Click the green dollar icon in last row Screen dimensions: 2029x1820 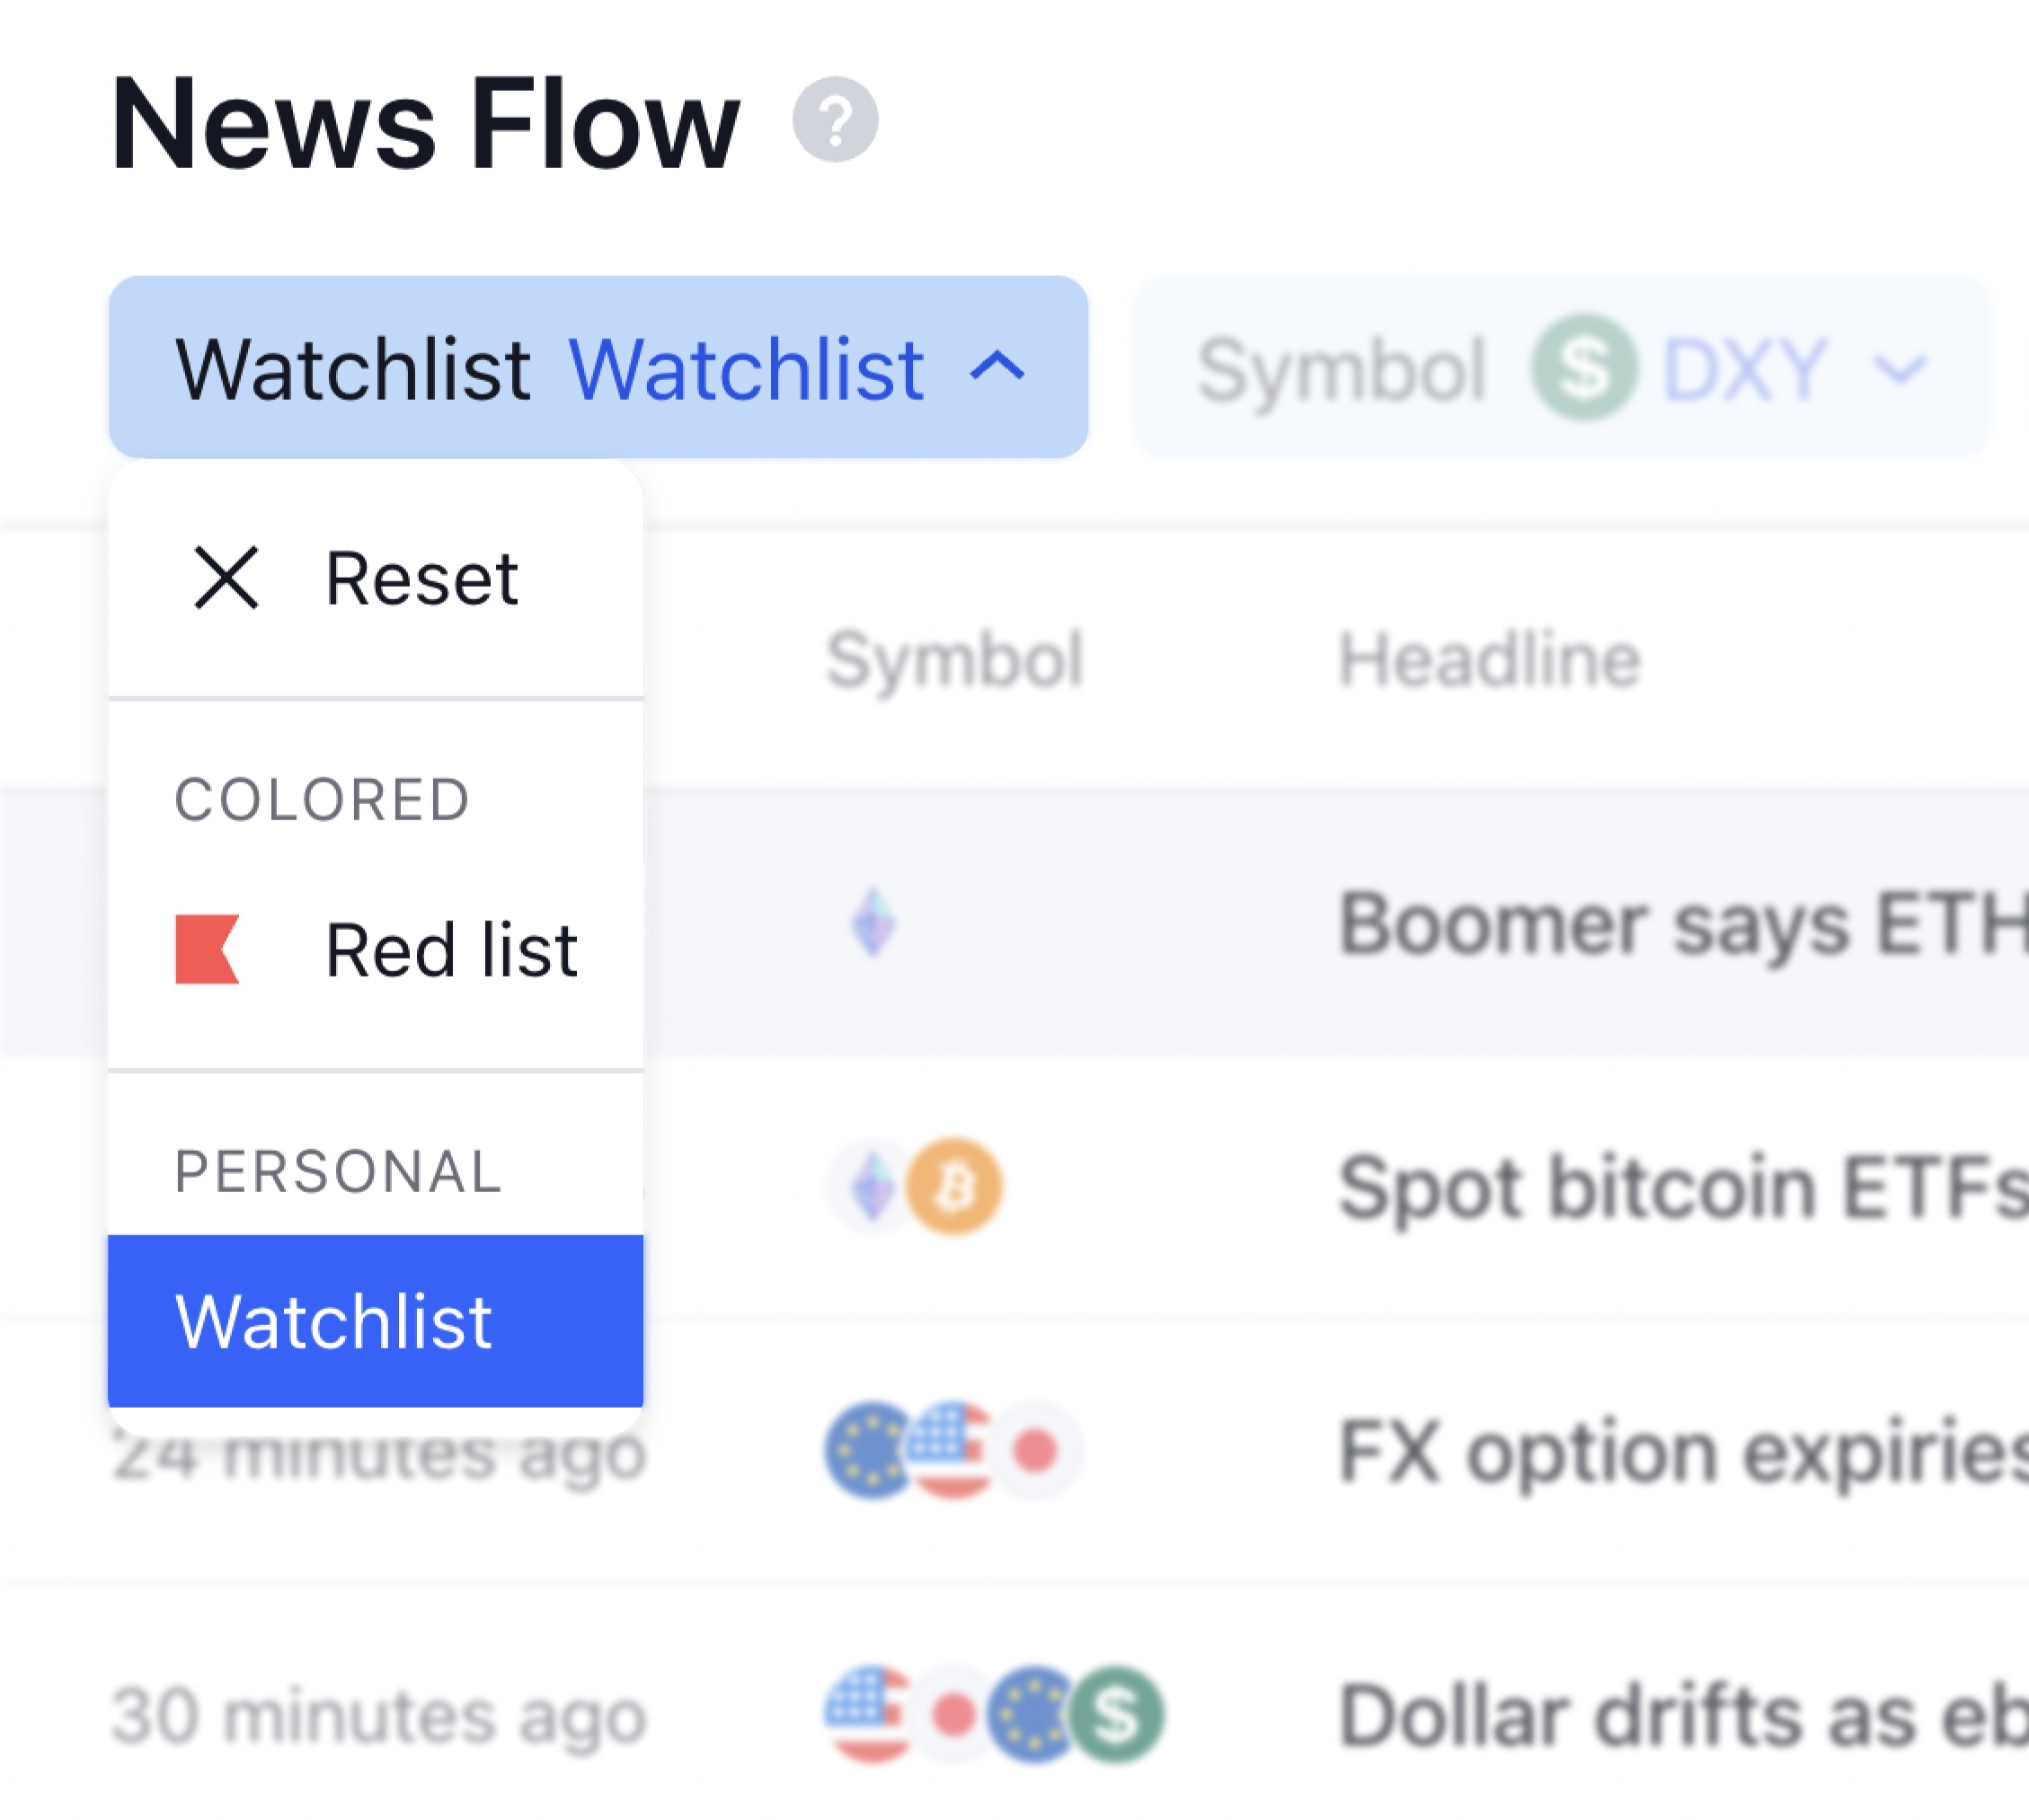tap(1119, 1714)
